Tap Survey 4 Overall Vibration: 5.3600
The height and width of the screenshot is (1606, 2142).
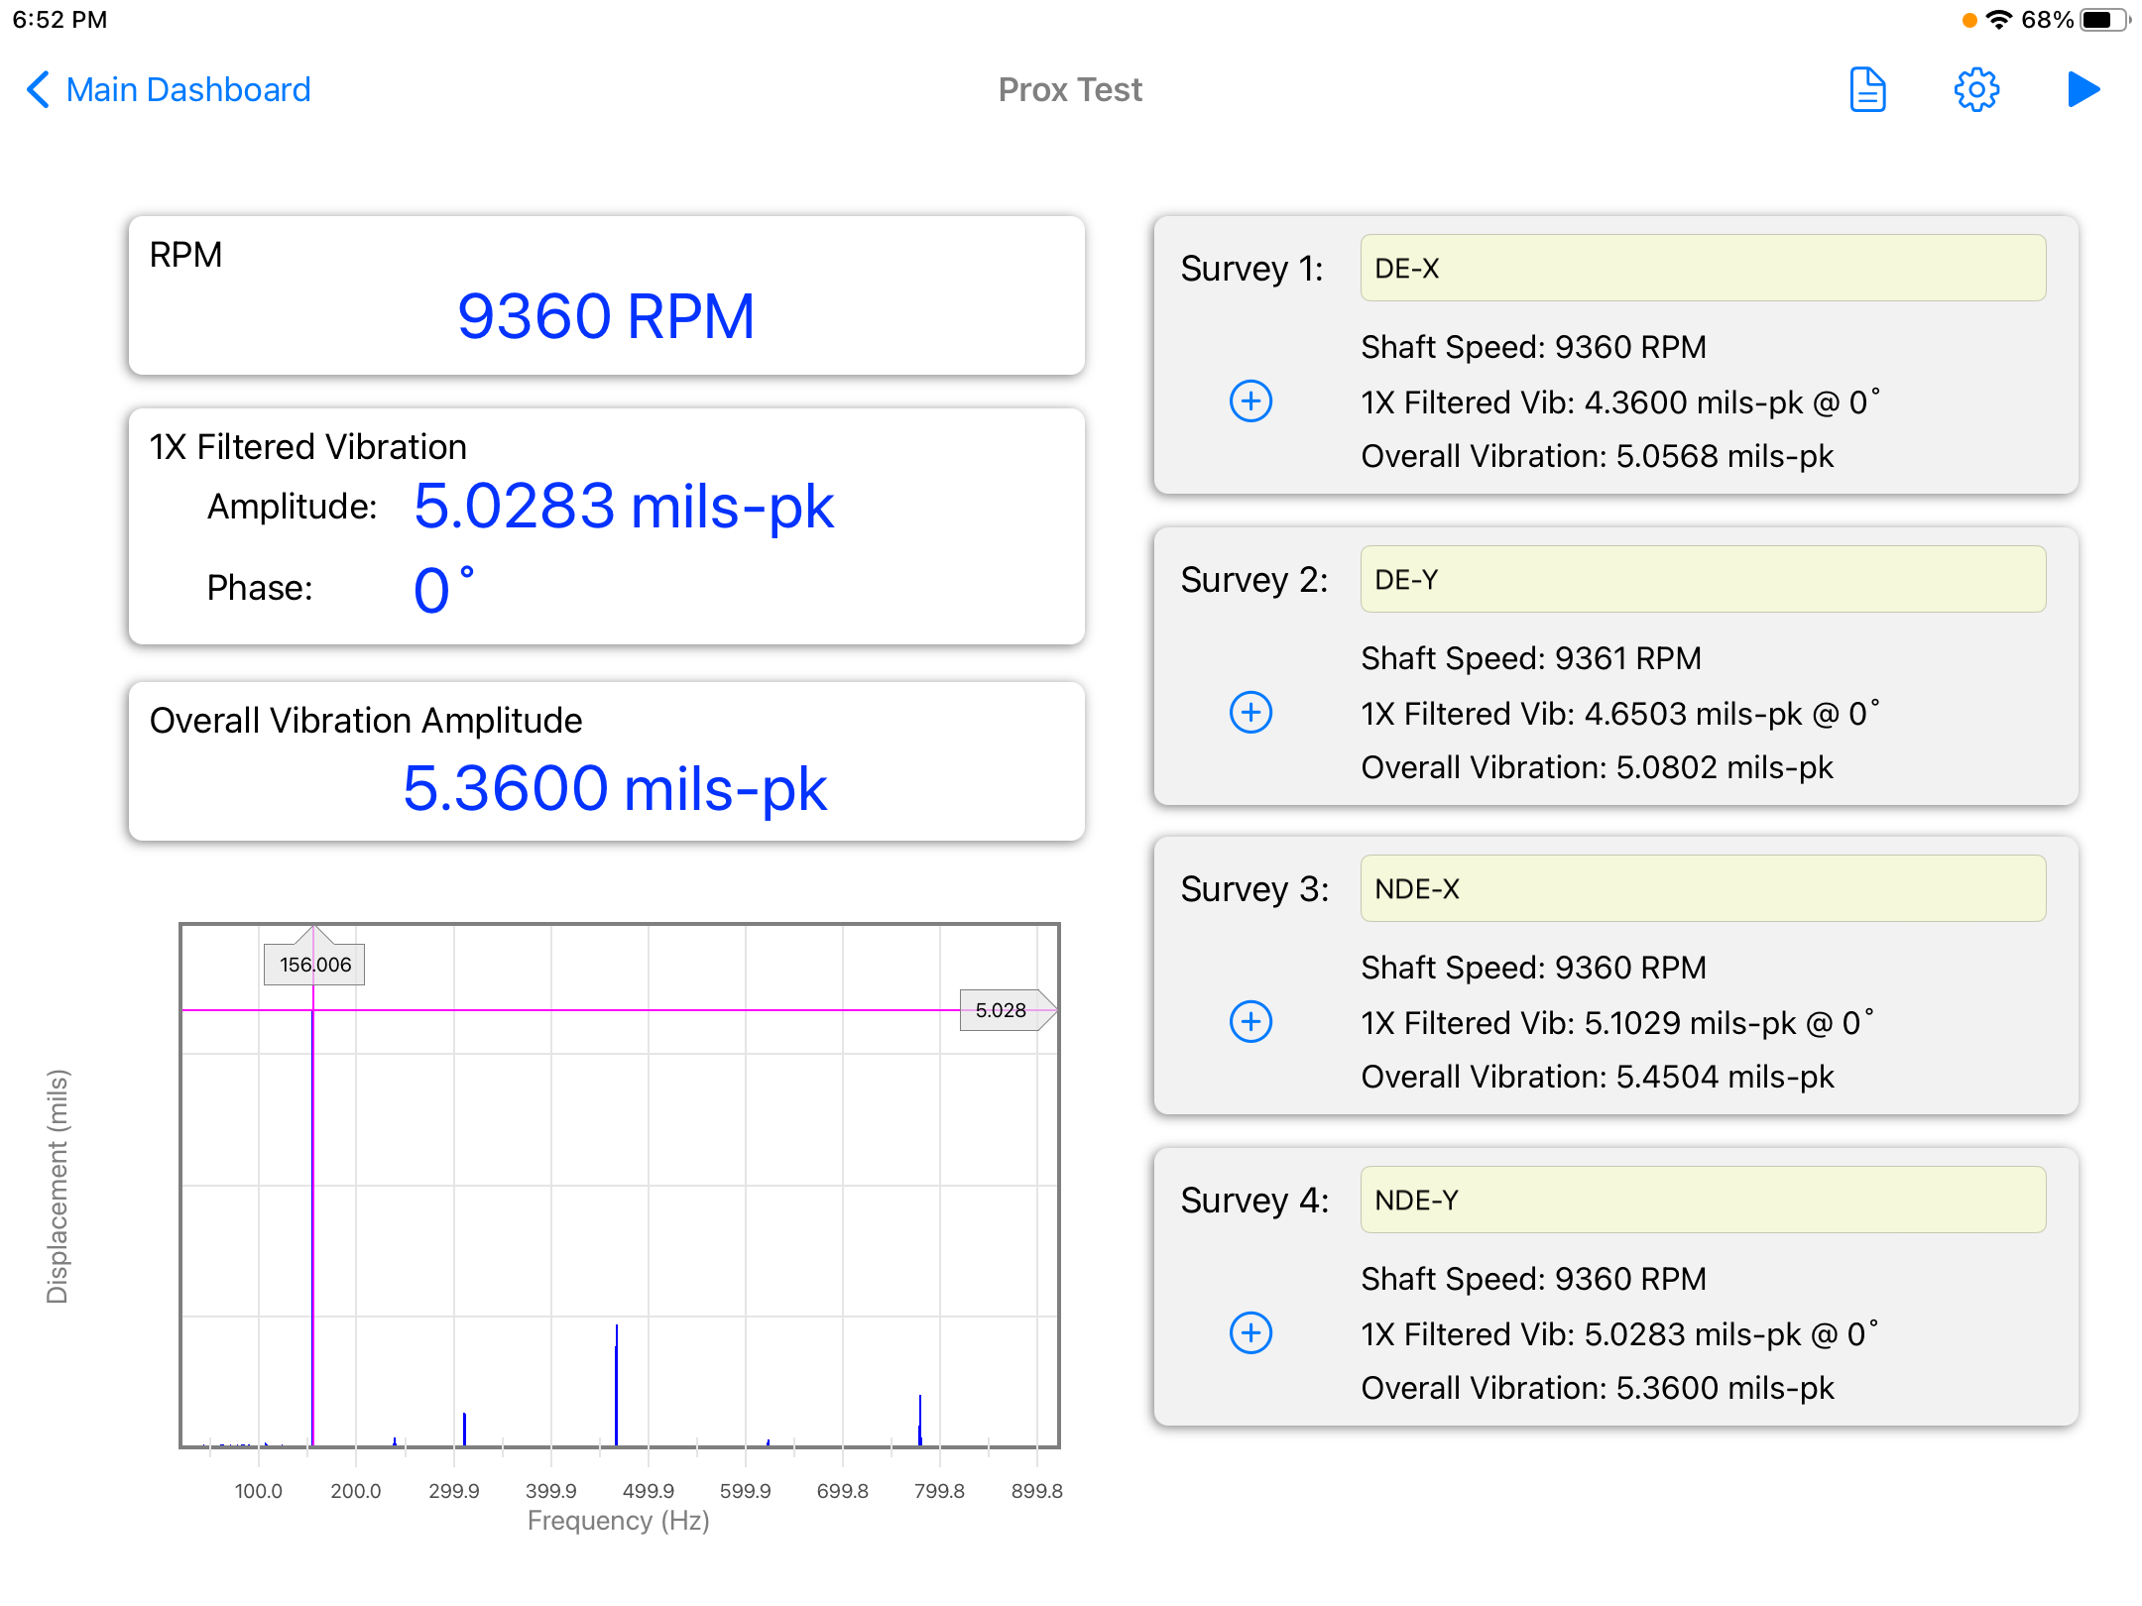tap(1597, 1388)
